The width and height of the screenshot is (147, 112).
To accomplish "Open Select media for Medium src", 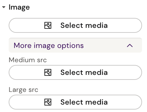I will (75, 72).
